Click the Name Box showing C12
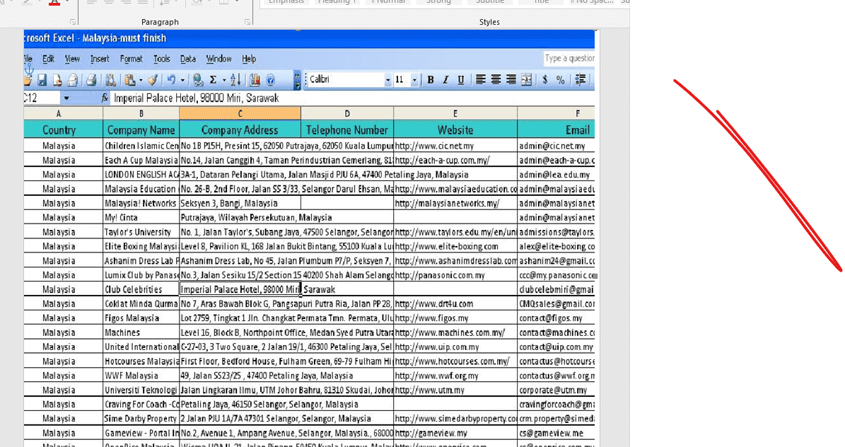This screenshot has height=447, width=845. pos(42,98)
